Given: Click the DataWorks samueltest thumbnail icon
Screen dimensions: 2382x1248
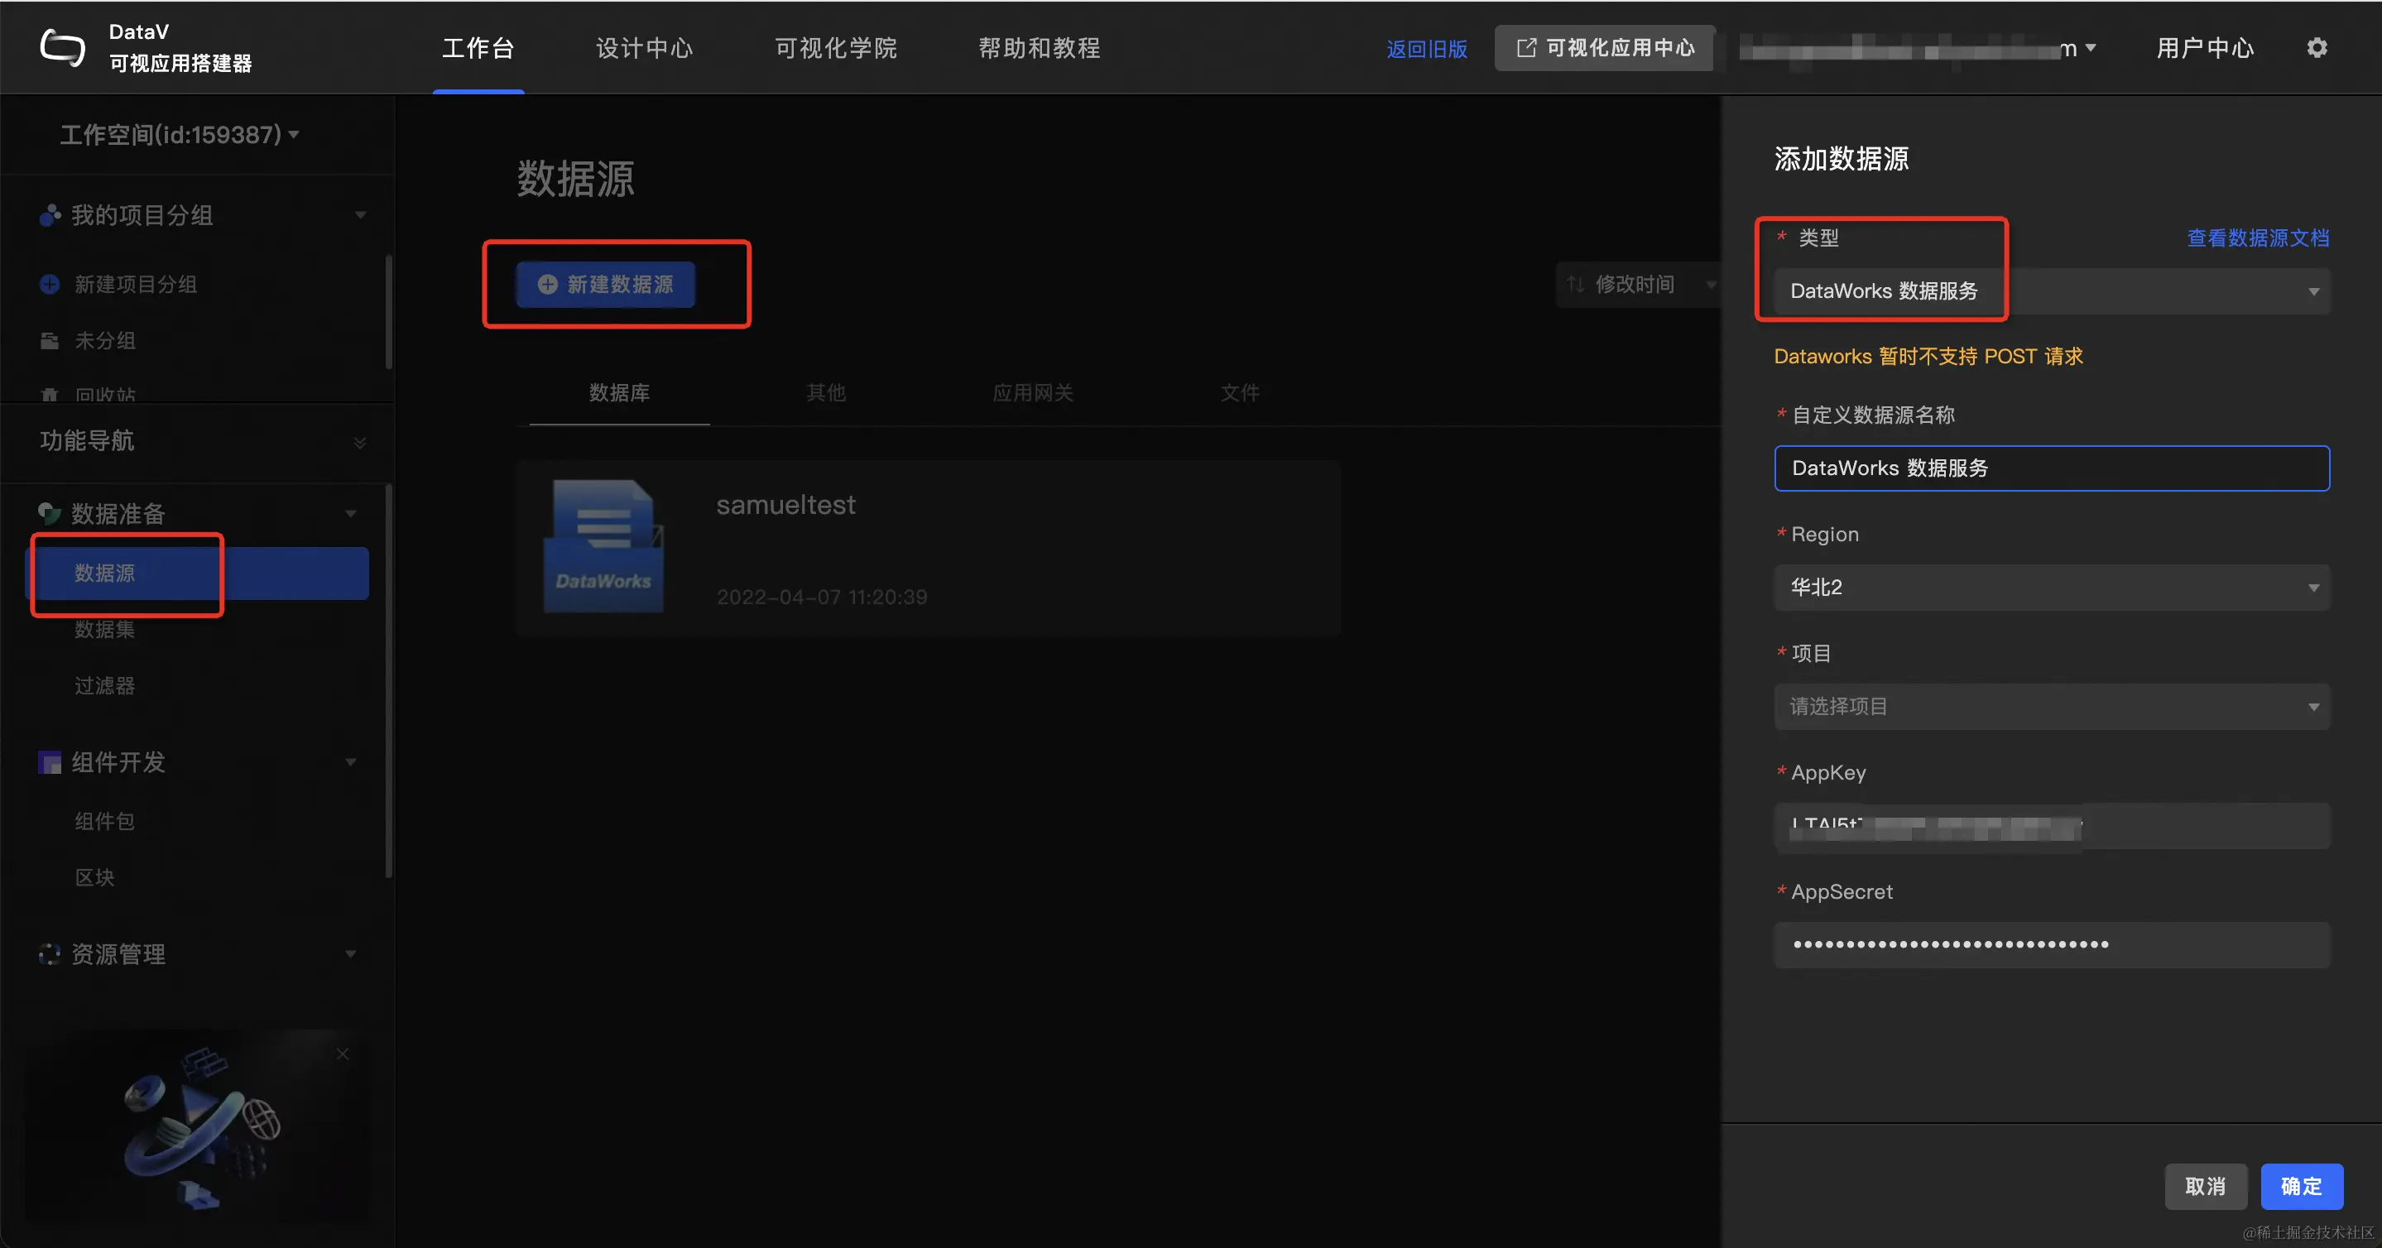Looking at the screenshot, I should [x=603, y=546].
